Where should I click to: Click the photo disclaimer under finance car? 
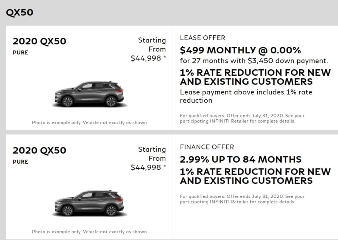pyautogui.click(x=89, y=232)
